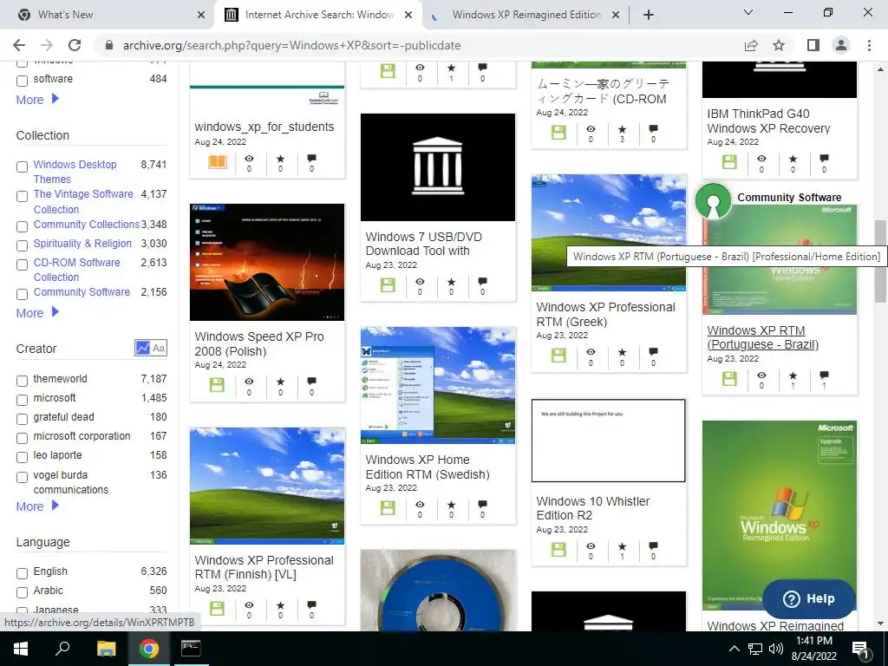
Task: Click the Help button
Action: [809, 598]
